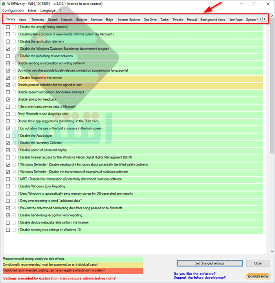Check Disable syncing your settings in Windows 10
This screenshot has width=275, height=283.
tap(8, 230)
